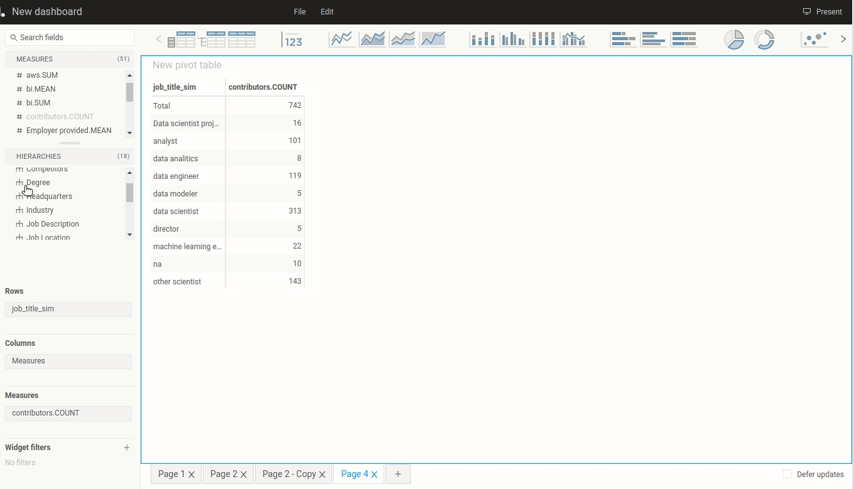Open the File menu

tap(300, 12)
